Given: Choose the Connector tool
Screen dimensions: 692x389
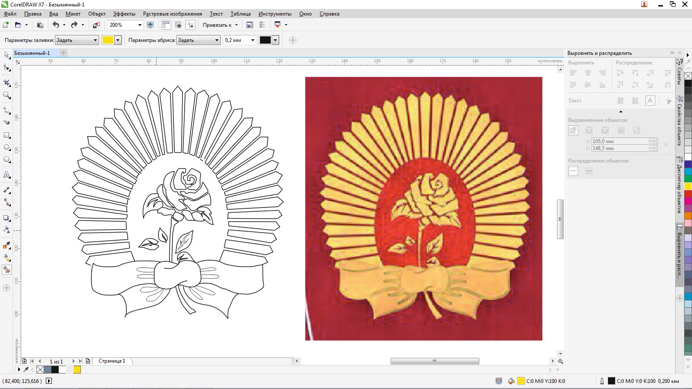Looking at the screenshot, I should 6,202.
